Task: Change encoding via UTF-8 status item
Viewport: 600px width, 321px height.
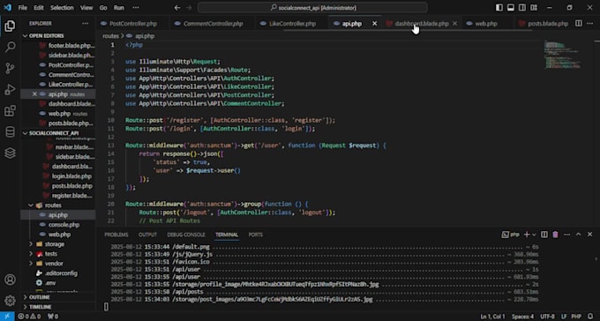Action: click(547, 317)
